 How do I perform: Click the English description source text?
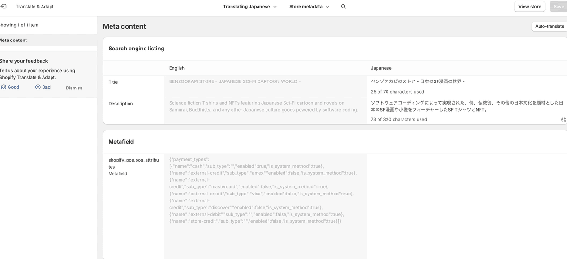264,106
